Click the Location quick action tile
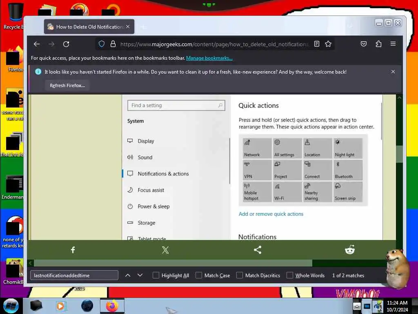 point(318,148)
